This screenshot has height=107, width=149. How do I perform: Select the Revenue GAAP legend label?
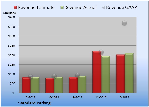(x=121, y=7)
